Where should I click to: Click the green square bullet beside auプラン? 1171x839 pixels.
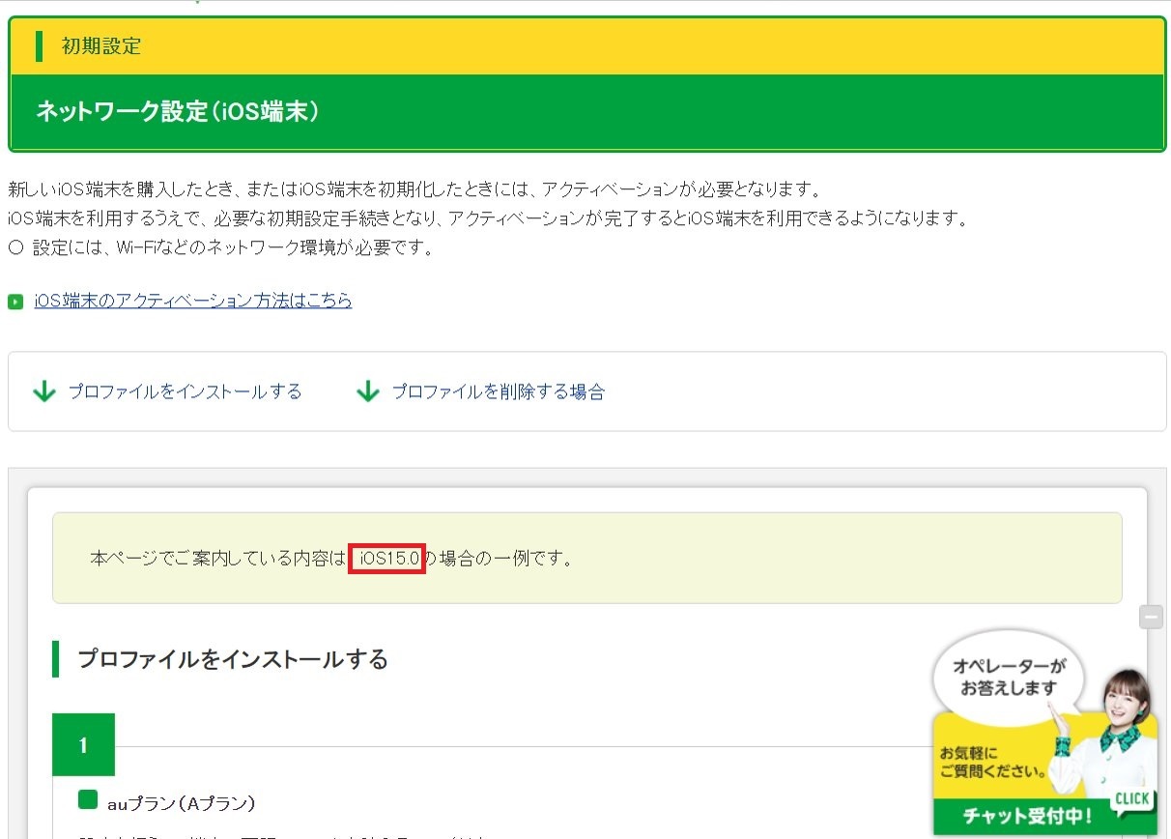pos(88,800)
